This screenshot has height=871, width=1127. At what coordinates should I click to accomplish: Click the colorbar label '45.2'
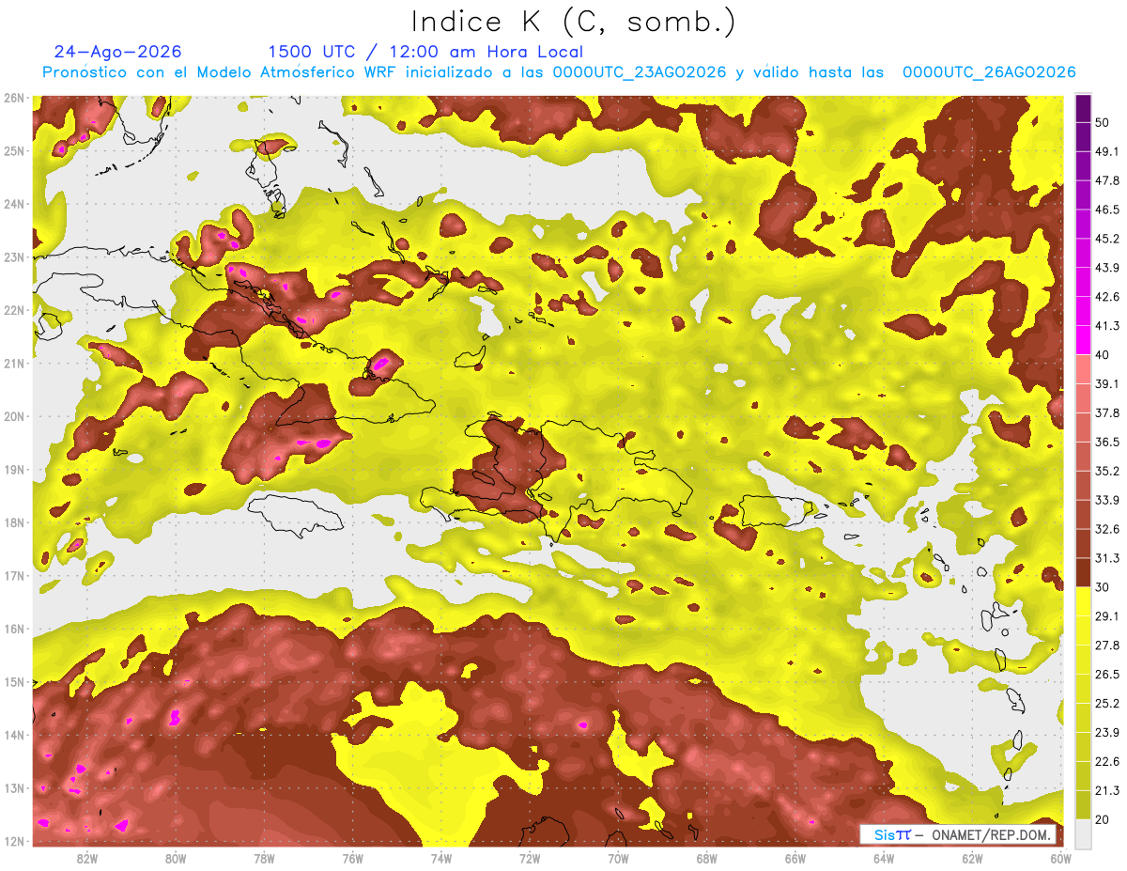[x=1107, y=239]
